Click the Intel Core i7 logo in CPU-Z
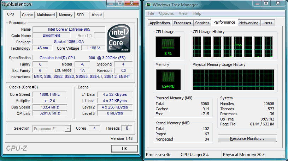 (x=119, y=38)
